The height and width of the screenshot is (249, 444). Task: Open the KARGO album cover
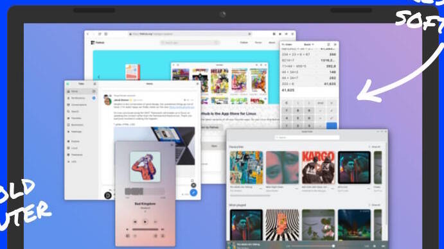(318, 167)
